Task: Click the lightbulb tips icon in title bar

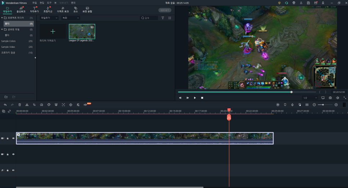Action: tap(279, 3)
